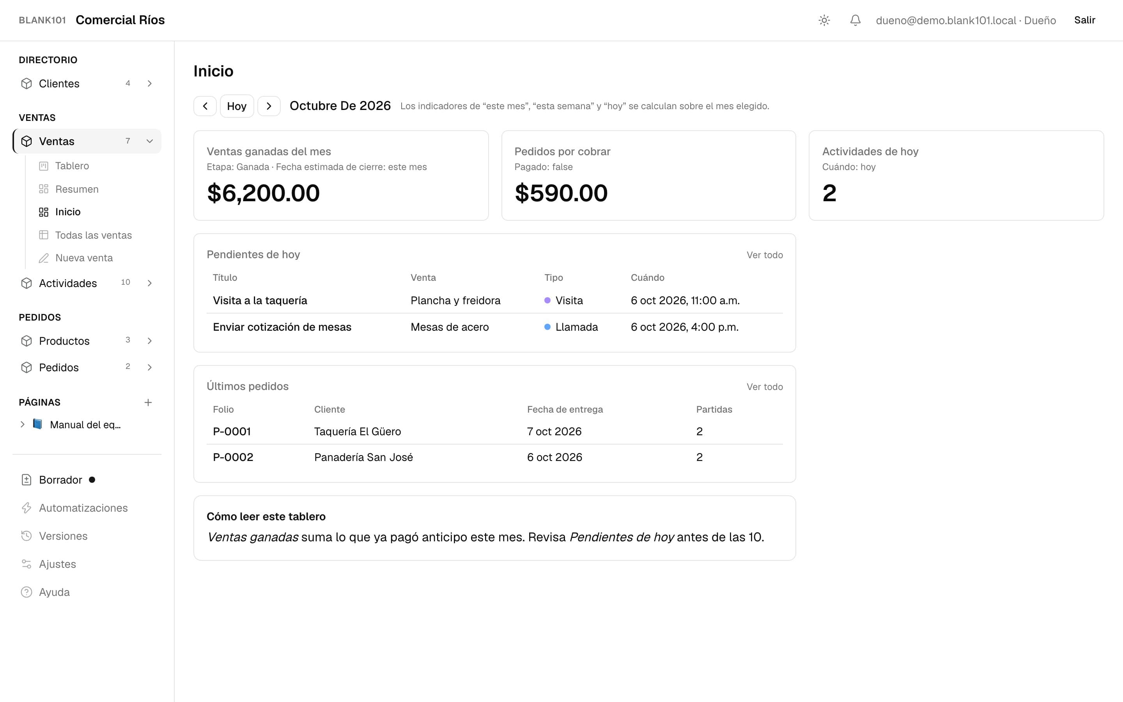Collapse the Ventas section chevron
This screenshot has width=1123, height=702.
coord(149,141)
